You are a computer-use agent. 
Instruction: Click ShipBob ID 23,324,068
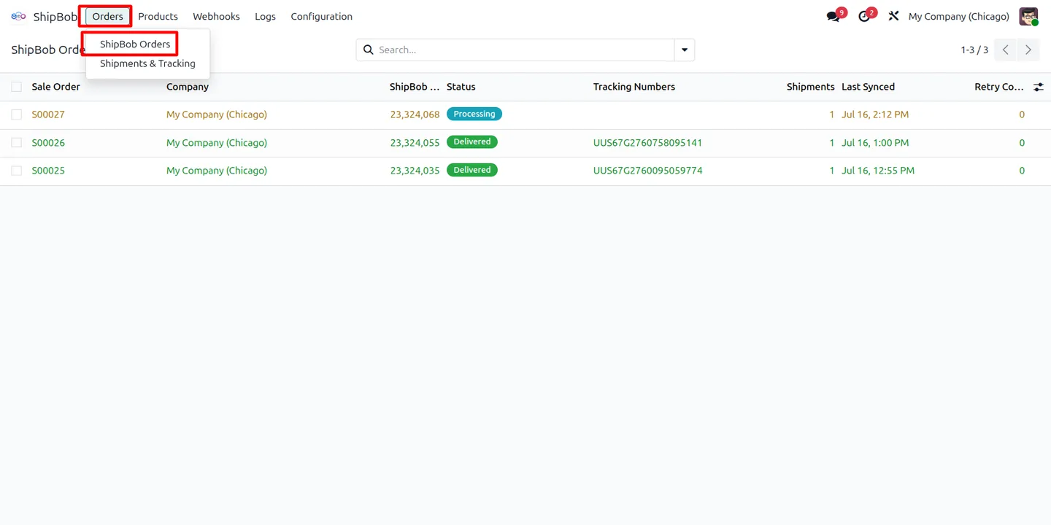415,114
